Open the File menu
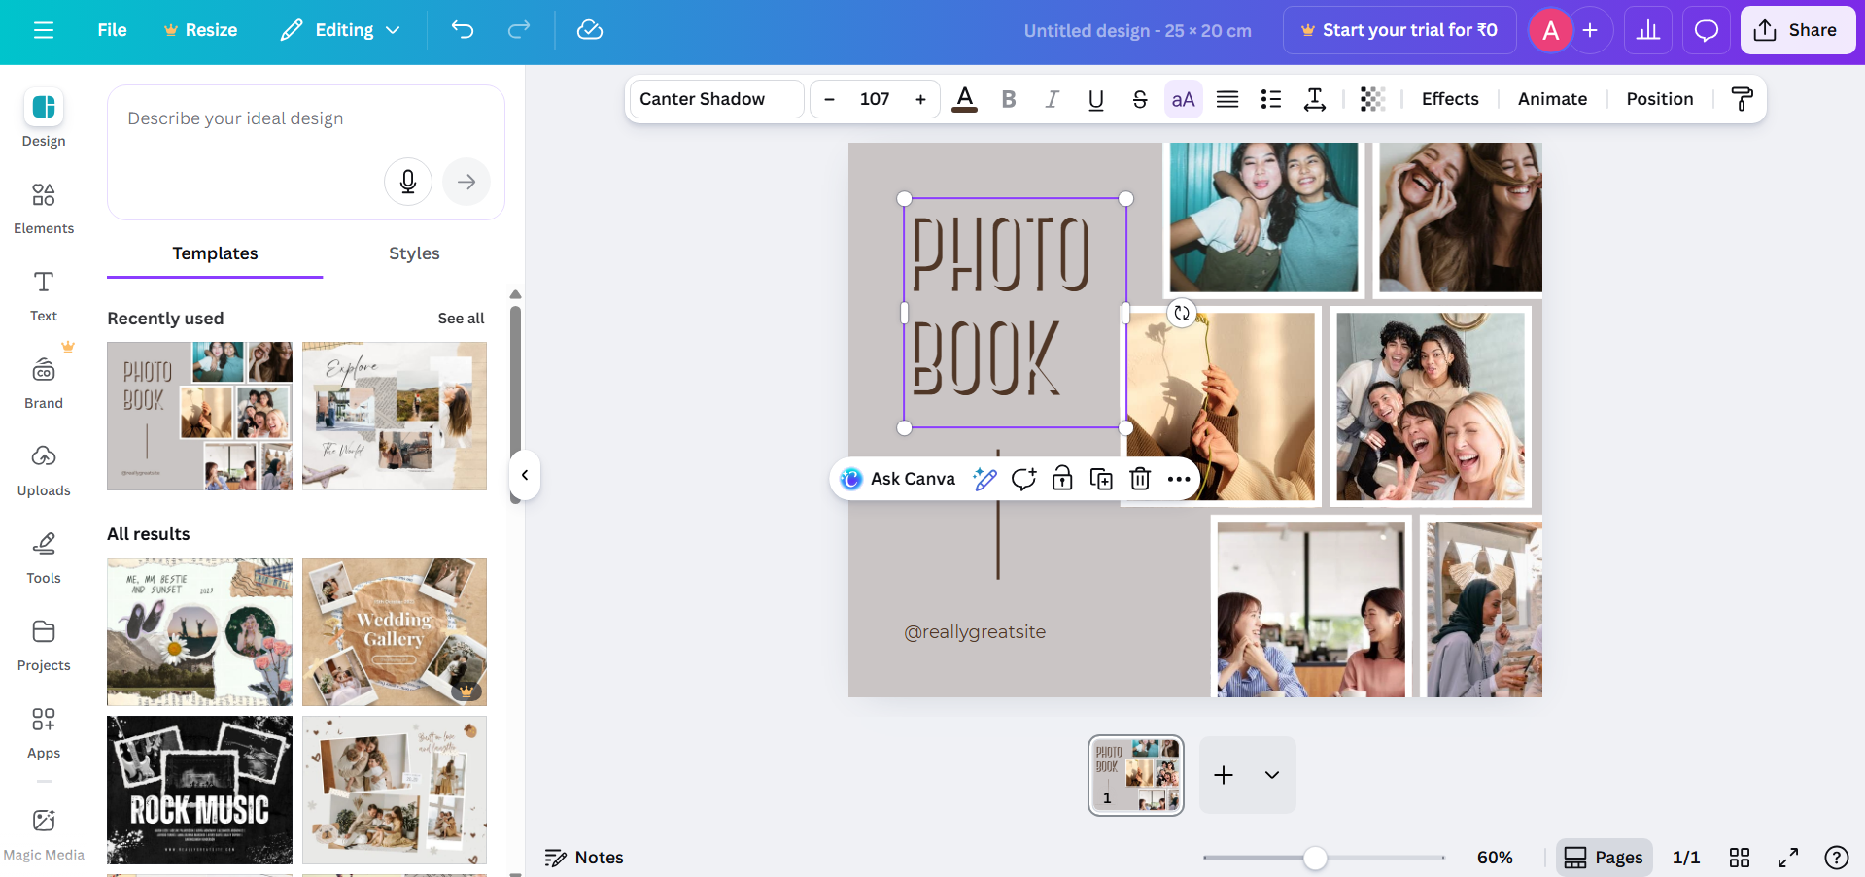The image size is (1865, 877). click(x=111, y=29)
